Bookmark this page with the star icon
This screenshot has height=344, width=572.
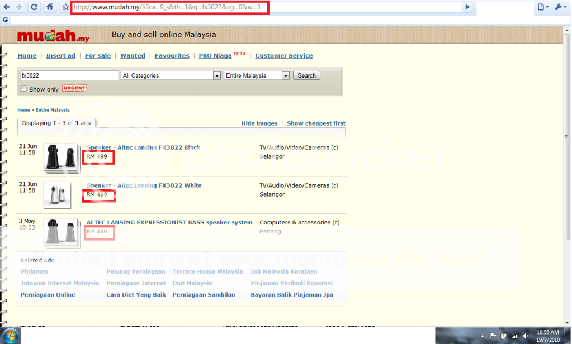pos(65,7)
